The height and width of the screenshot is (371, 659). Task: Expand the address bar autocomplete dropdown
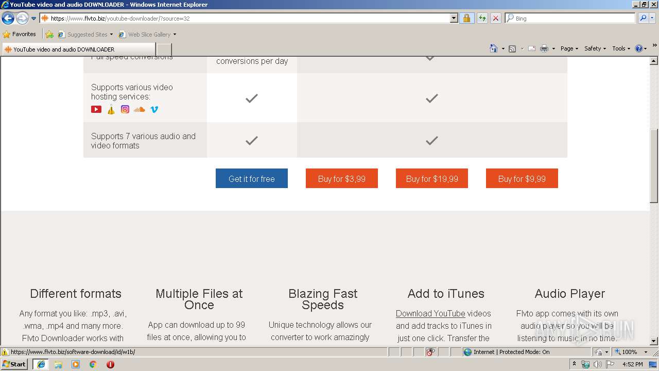click(x=454, y=19)
